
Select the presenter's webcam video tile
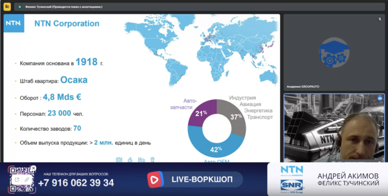tap(334, 128)
